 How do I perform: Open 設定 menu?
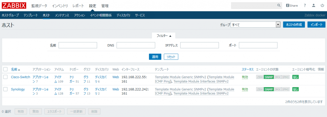(92, 6)
